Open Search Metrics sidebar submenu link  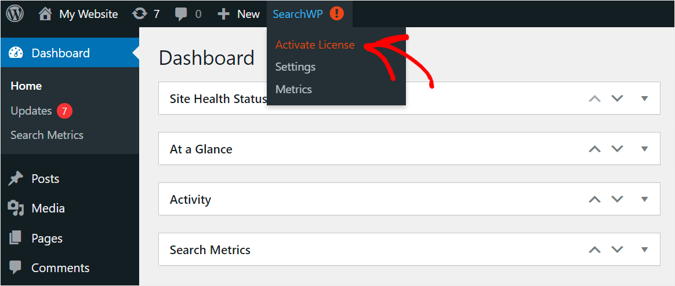(47, 135)
